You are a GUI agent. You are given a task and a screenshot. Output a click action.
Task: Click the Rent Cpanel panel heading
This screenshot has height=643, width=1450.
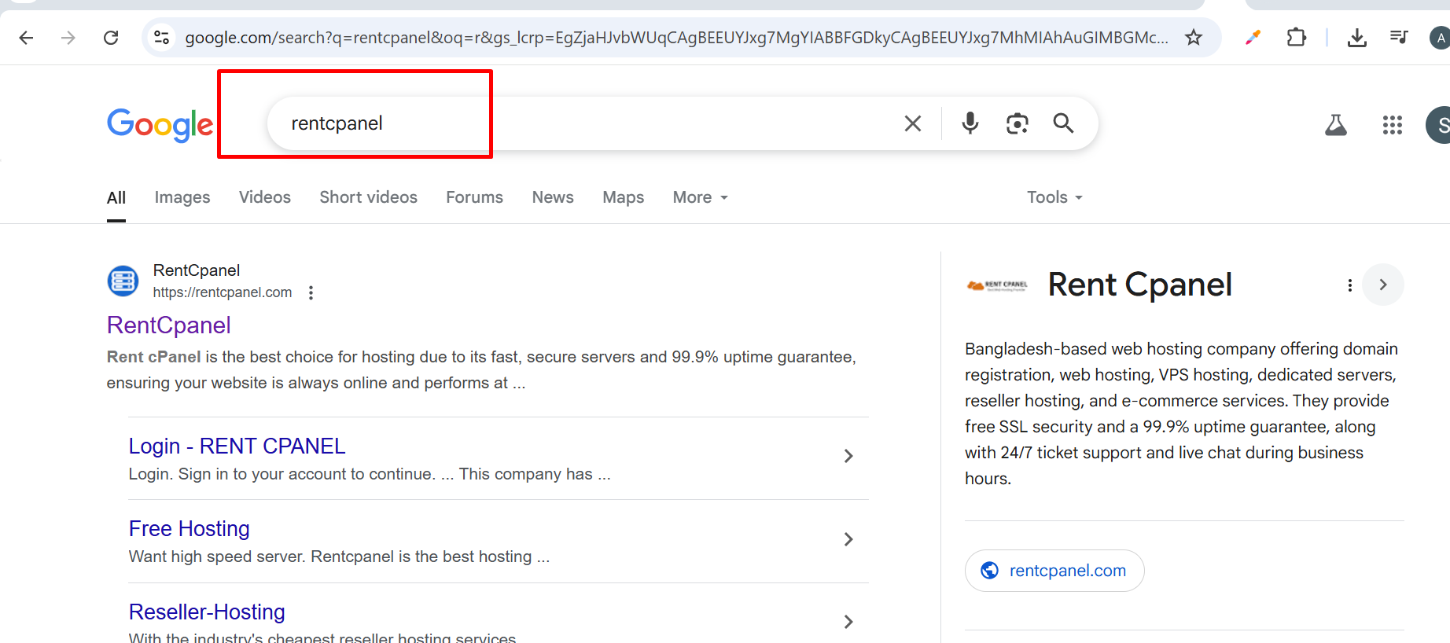coord(1139,285)
